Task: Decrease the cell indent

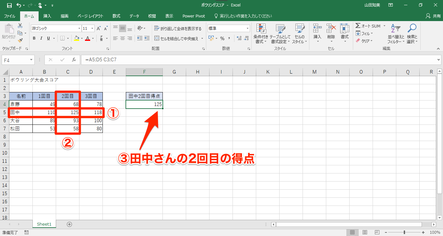Action: (140, 38)
